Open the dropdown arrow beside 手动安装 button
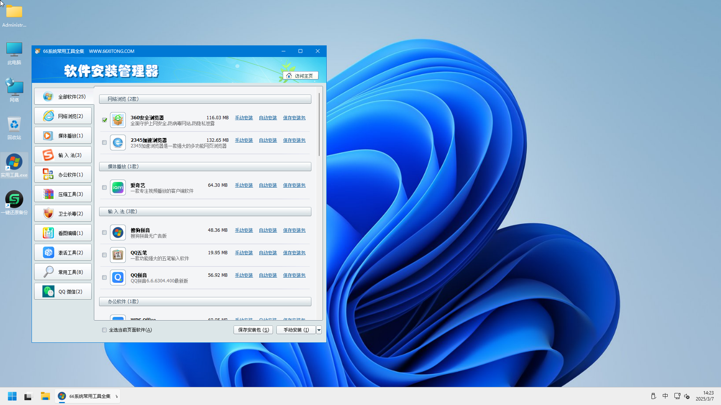721x405 pixels. (319, 330)
